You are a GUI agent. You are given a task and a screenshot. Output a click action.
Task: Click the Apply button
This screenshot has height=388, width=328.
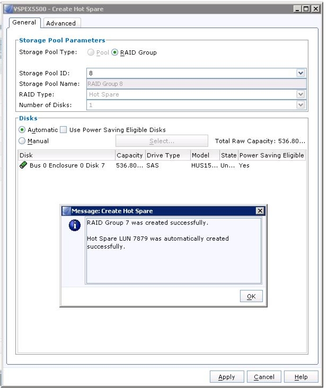point(227,377)
